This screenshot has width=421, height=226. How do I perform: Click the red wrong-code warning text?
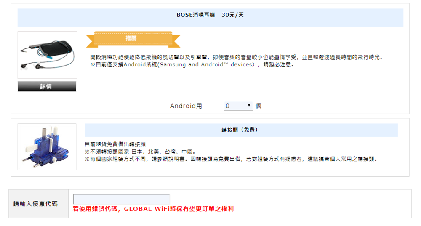click(x=153, y=209)
